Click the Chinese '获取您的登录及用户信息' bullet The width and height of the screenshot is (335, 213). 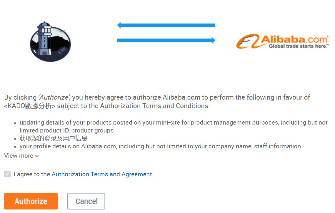[54, 138]
